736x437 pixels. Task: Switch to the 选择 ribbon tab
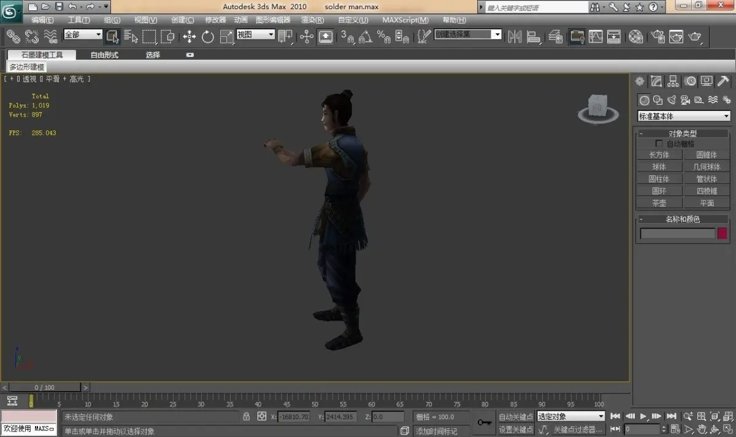coord(153,55)
